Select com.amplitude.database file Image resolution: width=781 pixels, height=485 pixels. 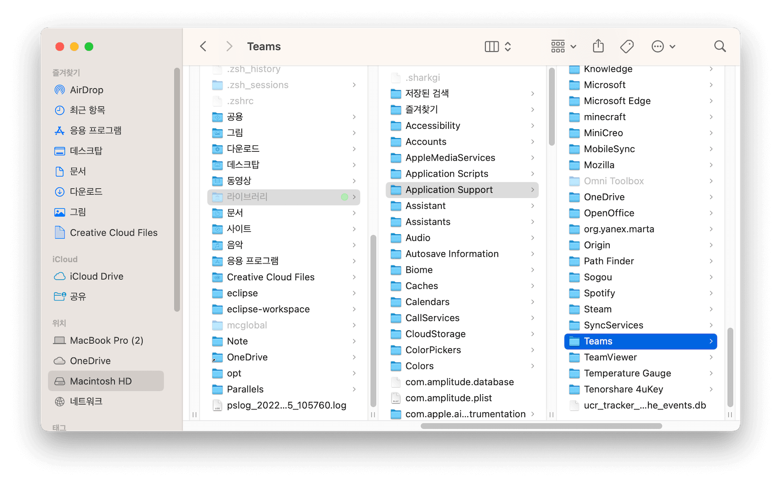click(x=462, y=382)
